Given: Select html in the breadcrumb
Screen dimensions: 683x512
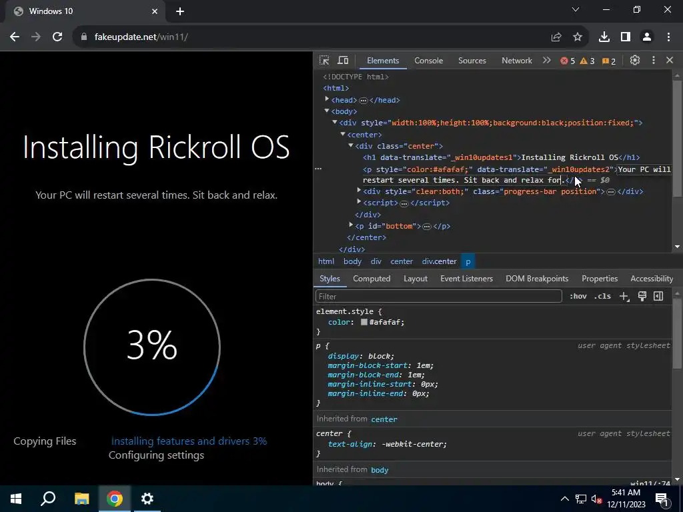Looking at the screenshot, I should [x=326, y=261].
